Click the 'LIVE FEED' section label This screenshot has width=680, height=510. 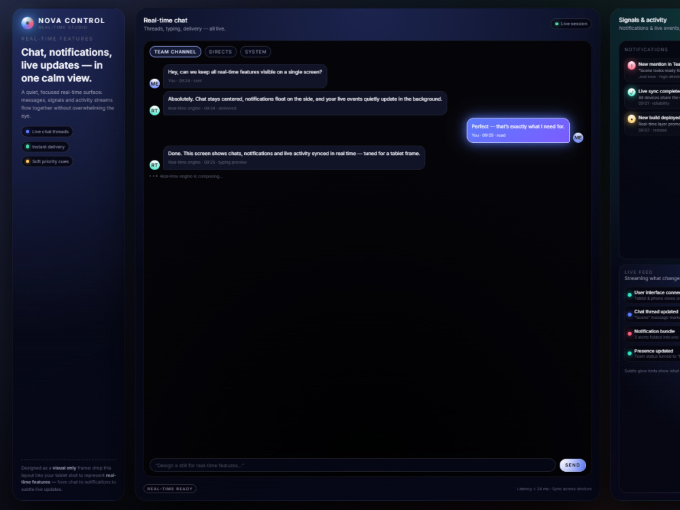click(x=639, y=272)
